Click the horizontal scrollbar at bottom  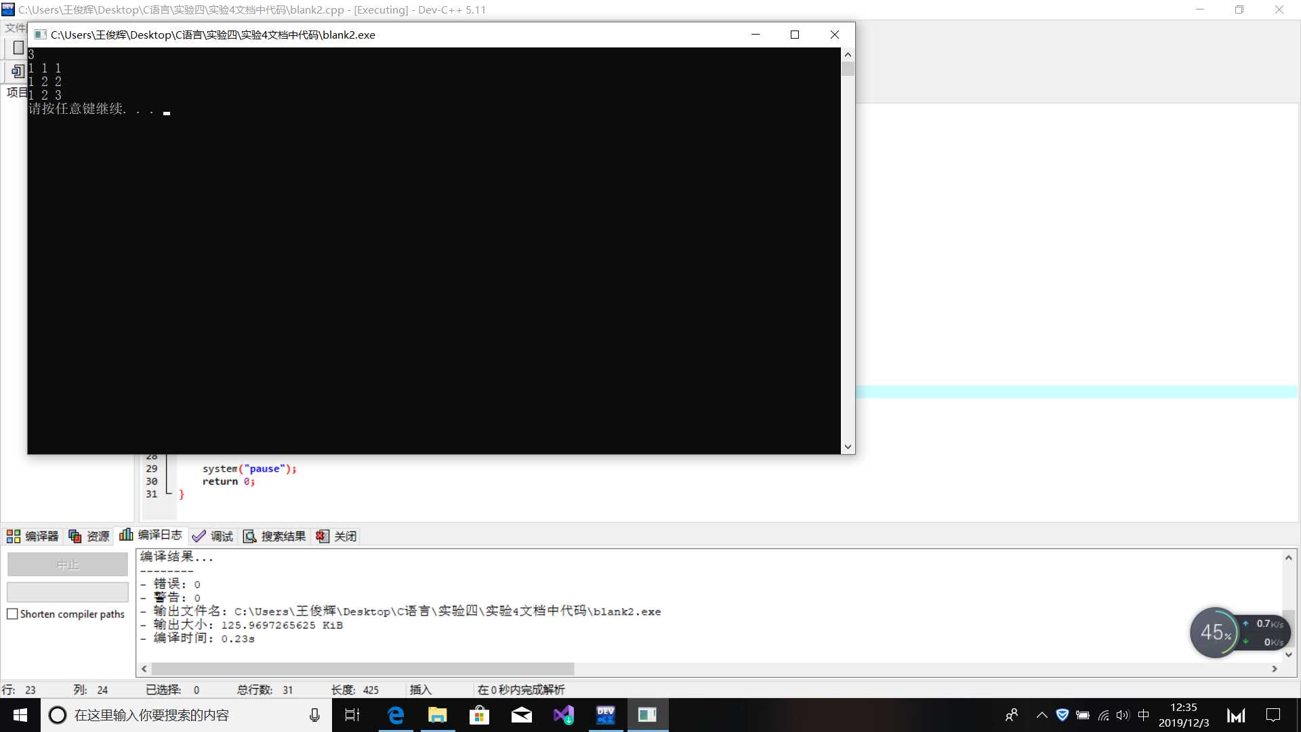(x=356, y=668)
